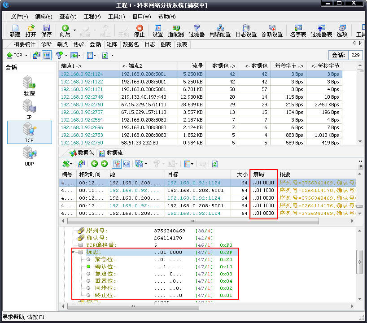367x323 pixels.
Task: Select the 紧急位 (URG) flag indicator
Action: coord(88,259)
